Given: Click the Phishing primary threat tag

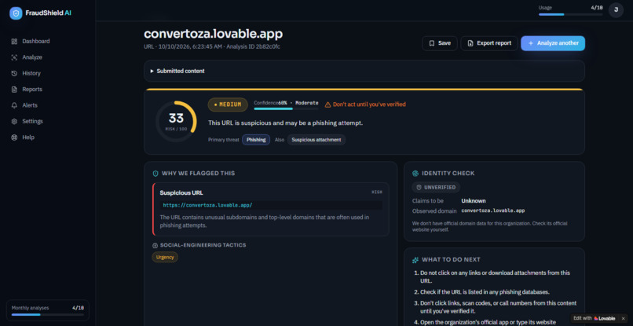Looking at the screenshot, I should coord(256,140).
